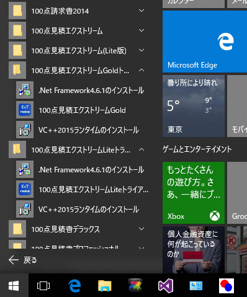
Task: Launch Microsoft Edge from the taskbar
Action: pos(74,286)
